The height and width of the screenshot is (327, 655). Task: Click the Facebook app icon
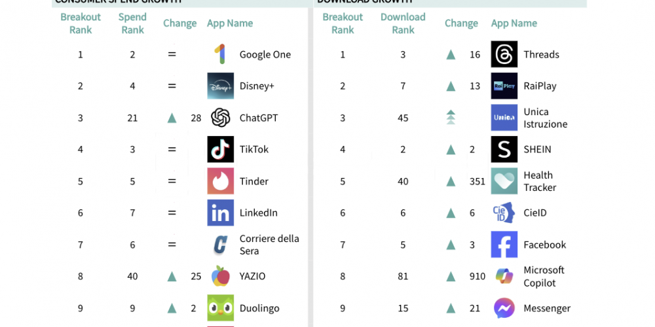coord(504,245)
